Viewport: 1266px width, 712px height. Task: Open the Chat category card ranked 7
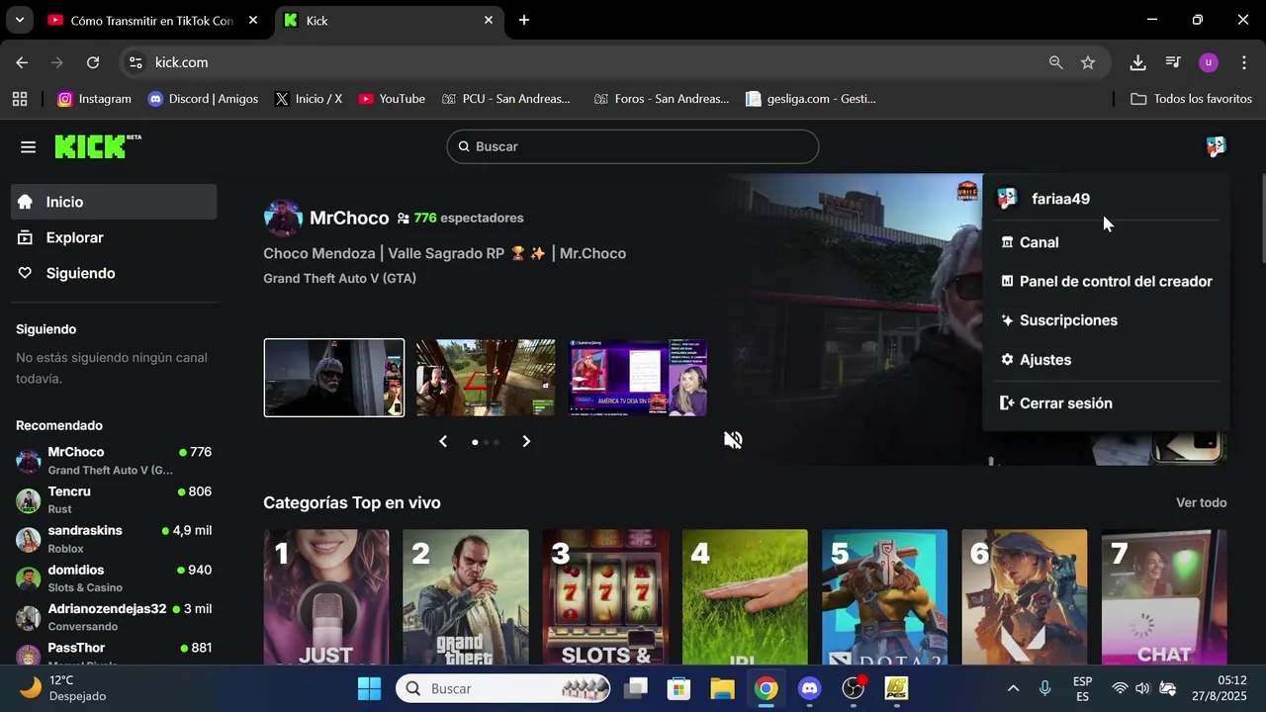1164,596
